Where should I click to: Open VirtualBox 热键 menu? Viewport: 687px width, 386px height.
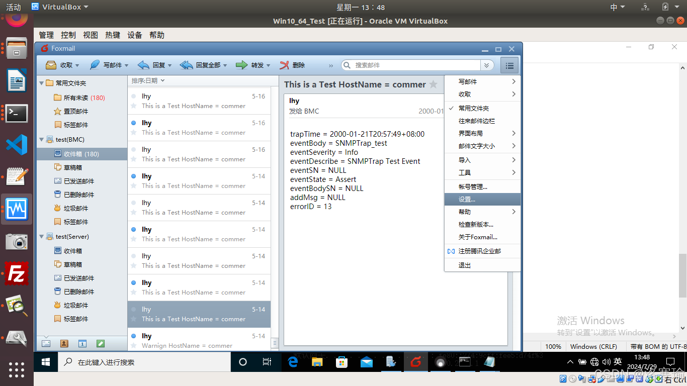pos(113,35)
